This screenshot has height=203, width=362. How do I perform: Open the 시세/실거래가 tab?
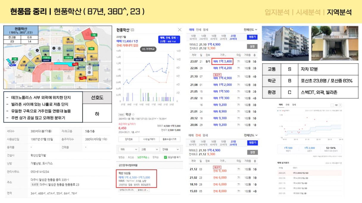point(149,139)
